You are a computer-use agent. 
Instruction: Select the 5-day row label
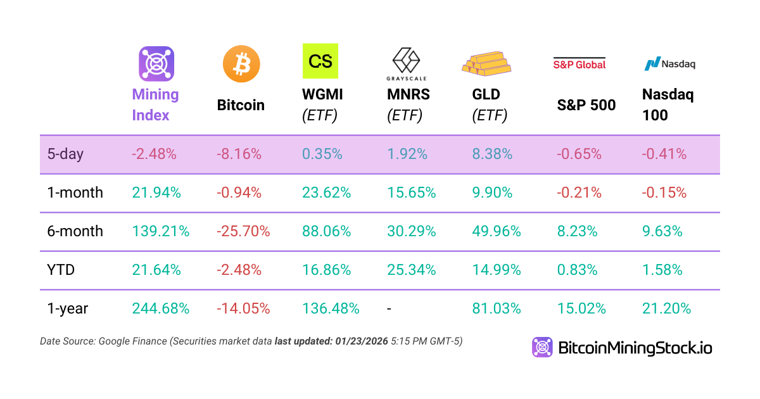point(65,154)
